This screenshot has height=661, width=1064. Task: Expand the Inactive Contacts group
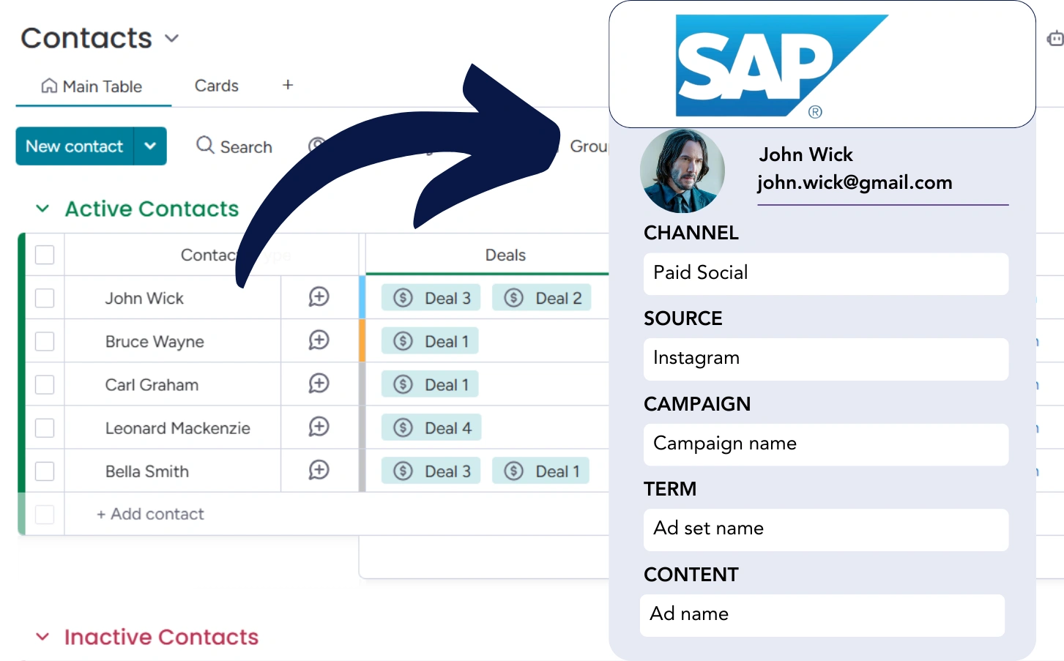[42, 637]
